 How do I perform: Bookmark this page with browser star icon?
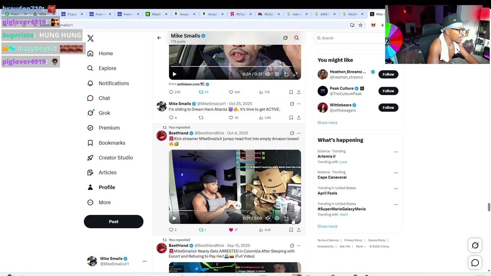(x=361, y=25)
